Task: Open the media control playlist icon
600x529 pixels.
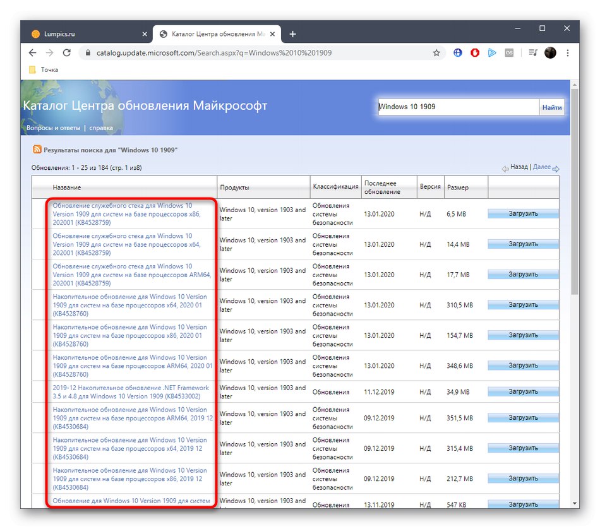Action: click(x=533, y=53)
